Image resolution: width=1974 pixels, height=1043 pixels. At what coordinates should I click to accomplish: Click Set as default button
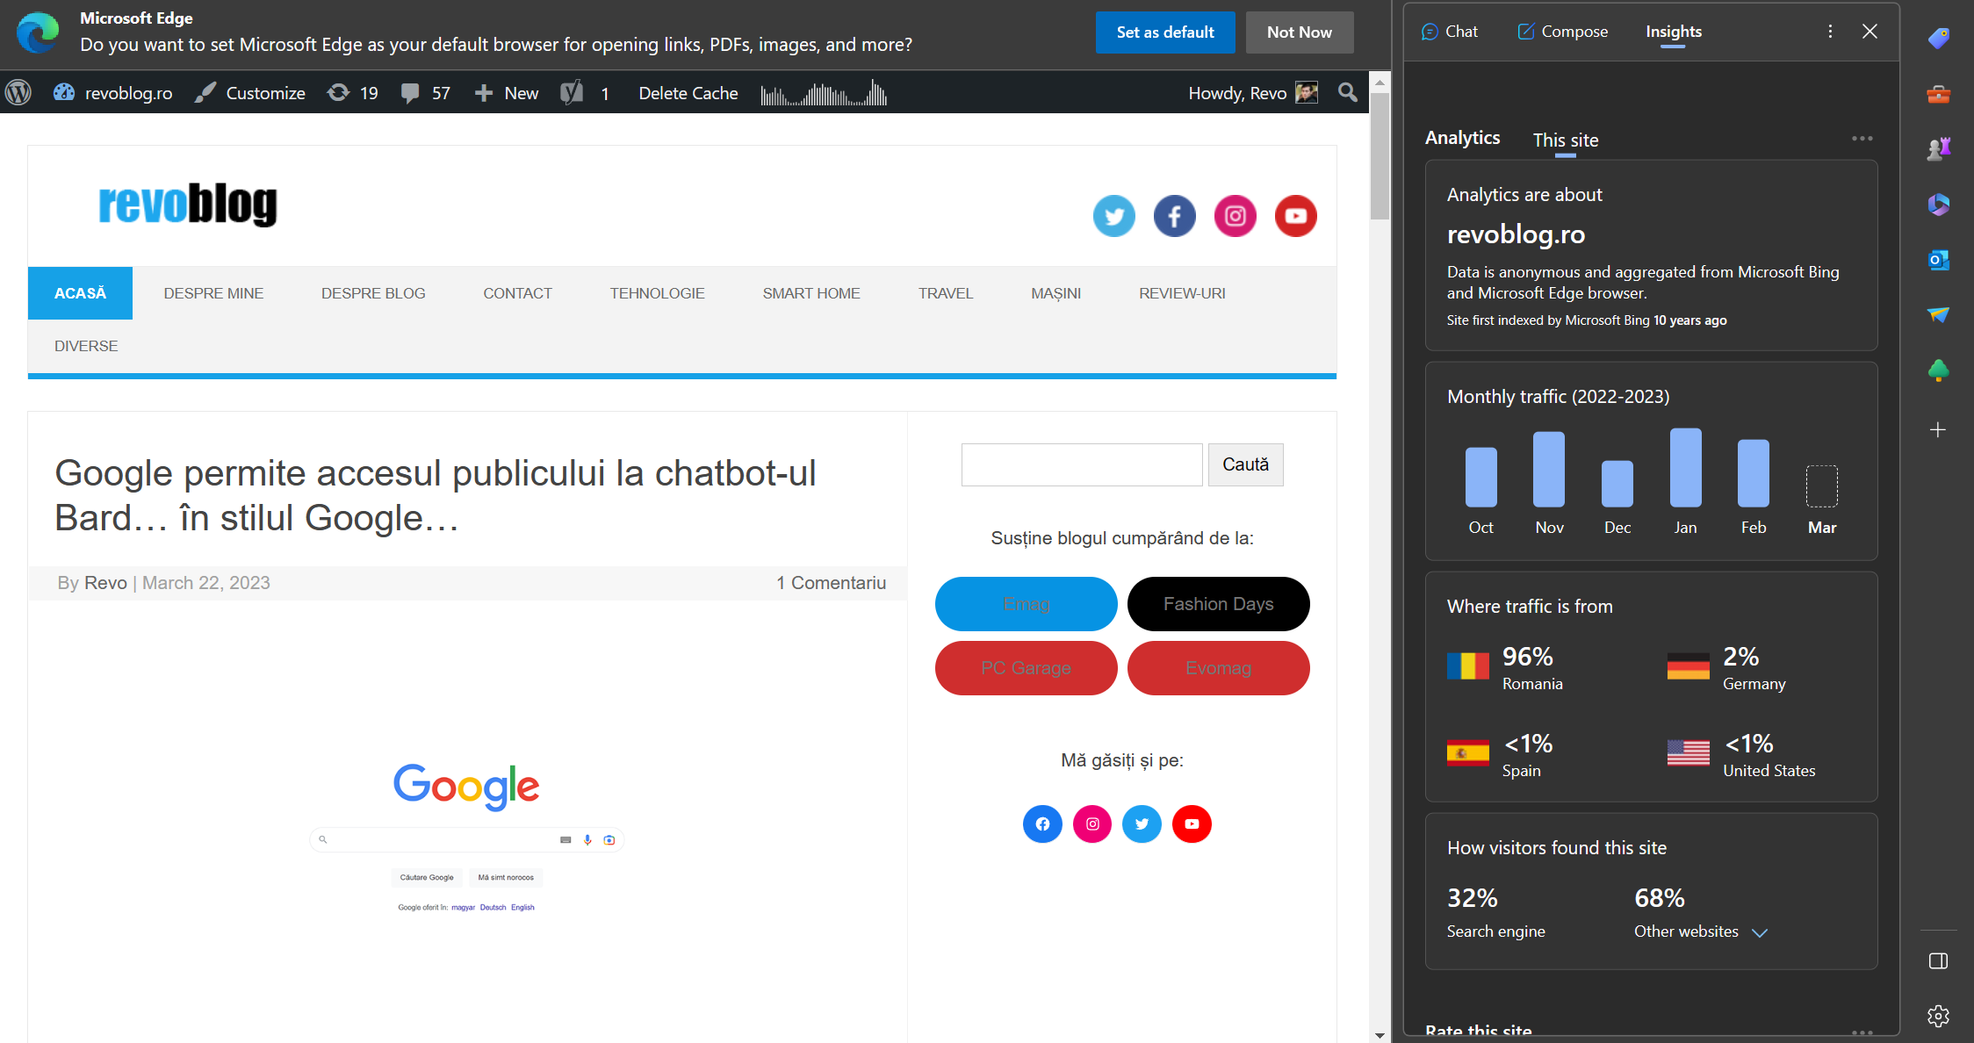click(1165, 32)
